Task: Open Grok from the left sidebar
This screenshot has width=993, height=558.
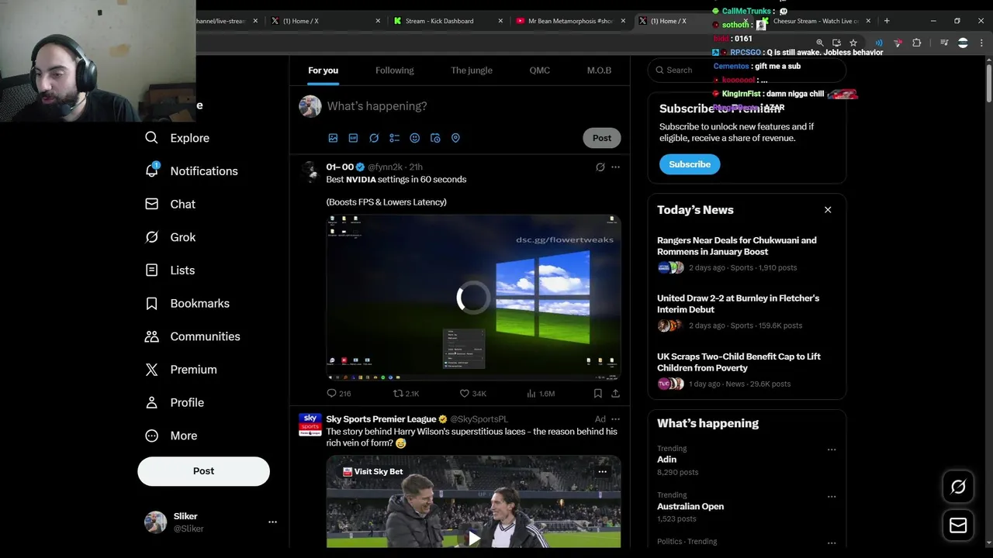Action: (171, 237)
